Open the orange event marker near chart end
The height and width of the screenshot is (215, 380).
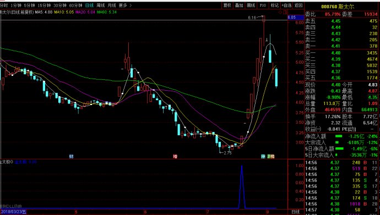271,157
